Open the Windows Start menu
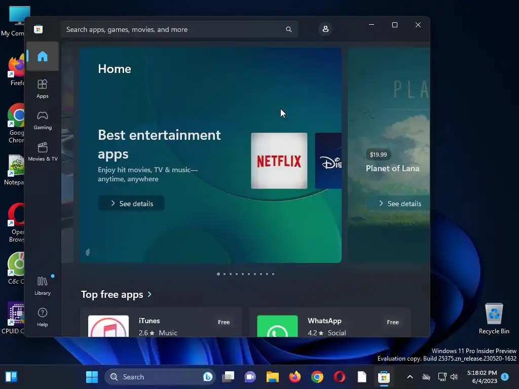The image size is (519, 389). click(x=92, y=377)
